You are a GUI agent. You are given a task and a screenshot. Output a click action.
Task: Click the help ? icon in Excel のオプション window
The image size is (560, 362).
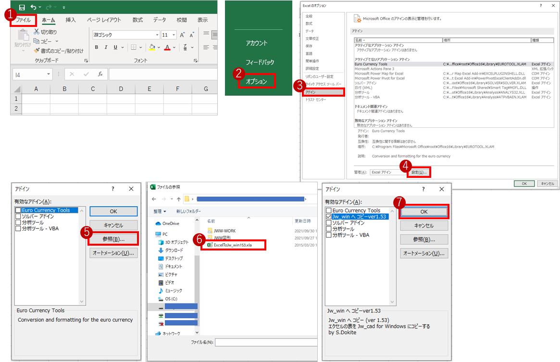click(541, 5)
